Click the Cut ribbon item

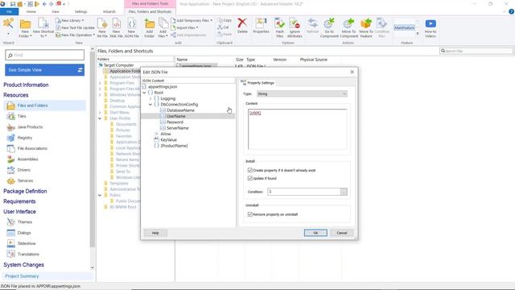(x=224, y=27)
